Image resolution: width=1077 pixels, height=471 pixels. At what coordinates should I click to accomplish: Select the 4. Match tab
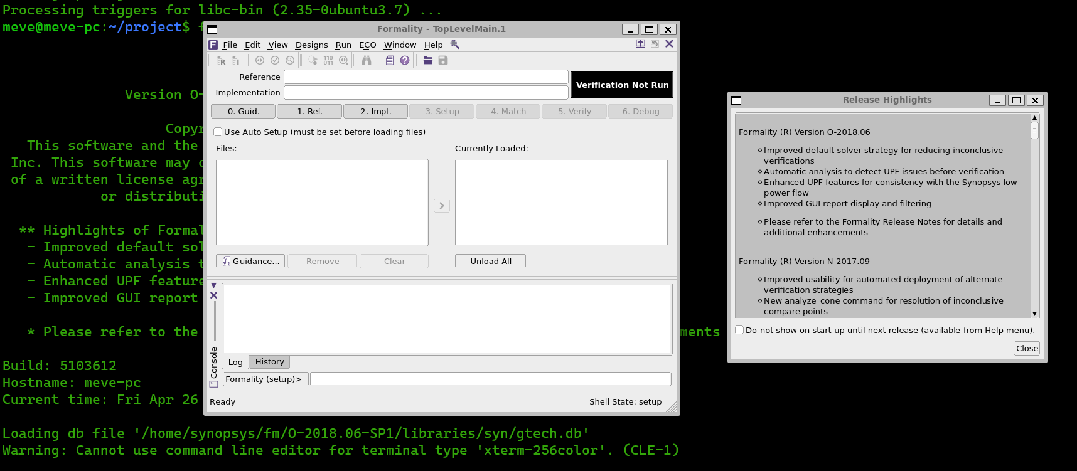click(x=508, y=111)
